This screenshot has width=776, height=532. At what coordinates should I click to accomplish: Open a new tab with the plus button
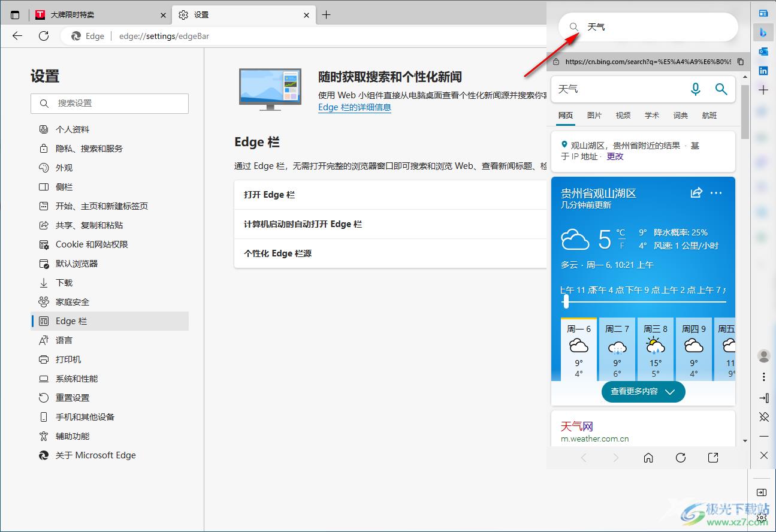click(326, 15)
